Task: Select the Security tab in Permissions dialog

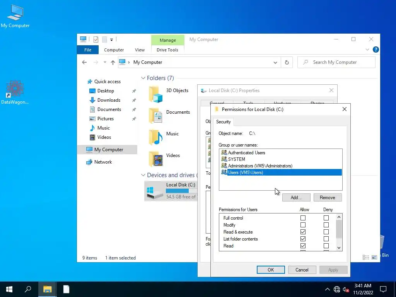Action: pos(224,122)
